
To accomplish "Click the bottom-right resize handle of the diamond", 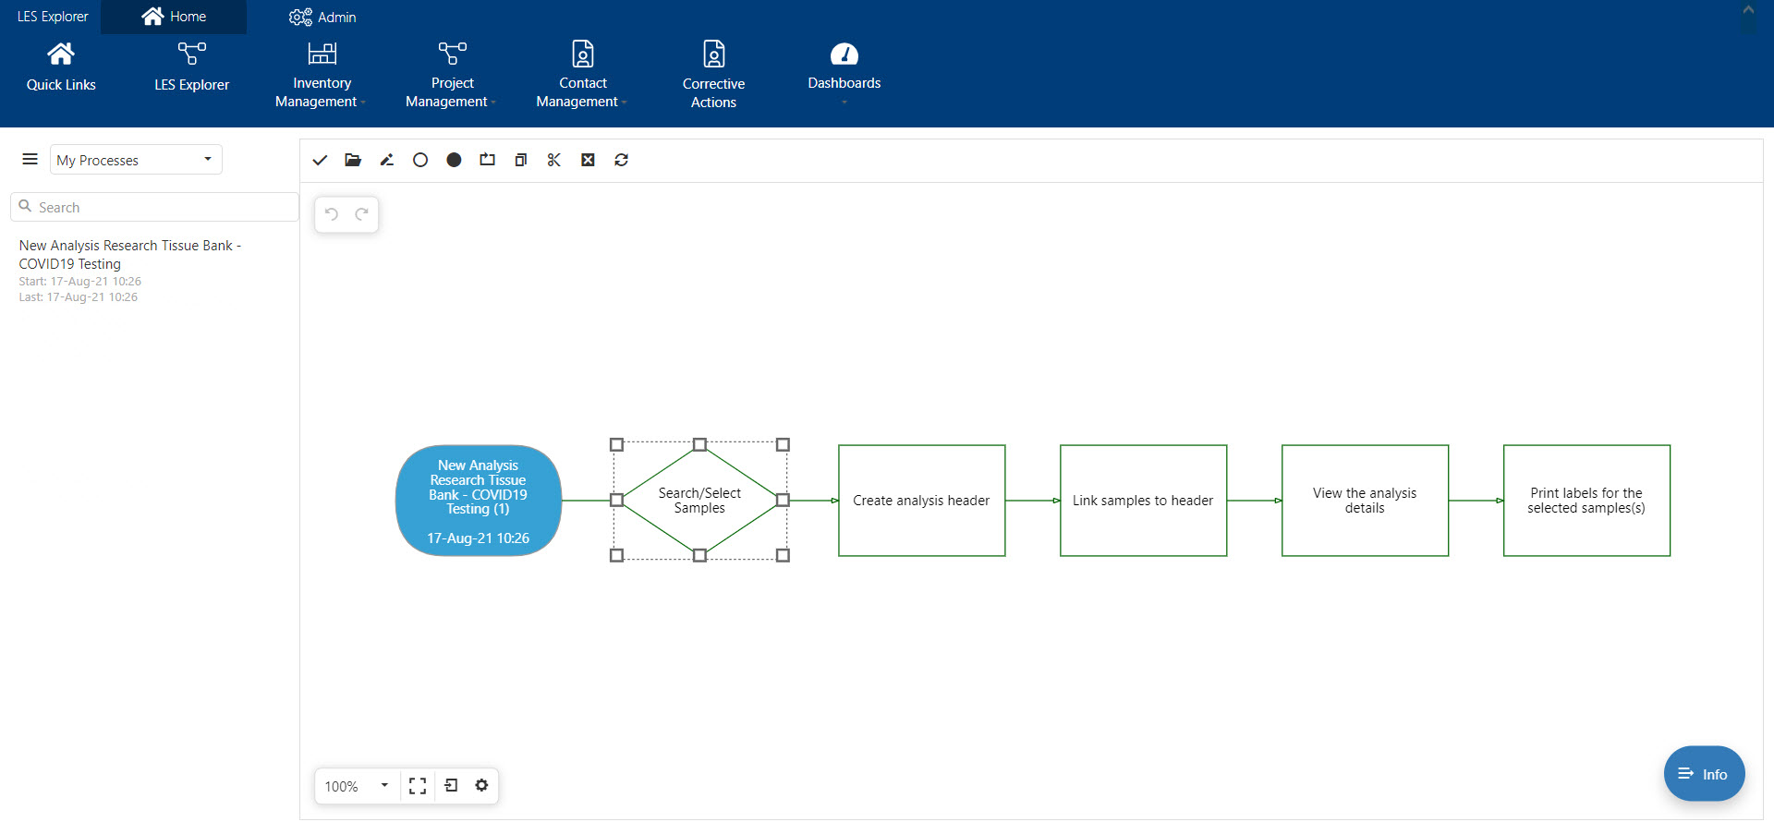I will click(783, 555).
